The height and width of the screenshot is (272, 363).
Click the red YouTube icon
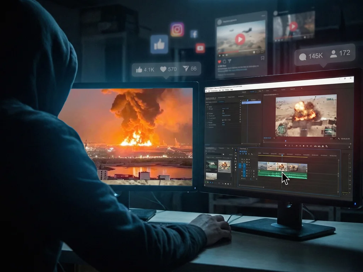200,48
